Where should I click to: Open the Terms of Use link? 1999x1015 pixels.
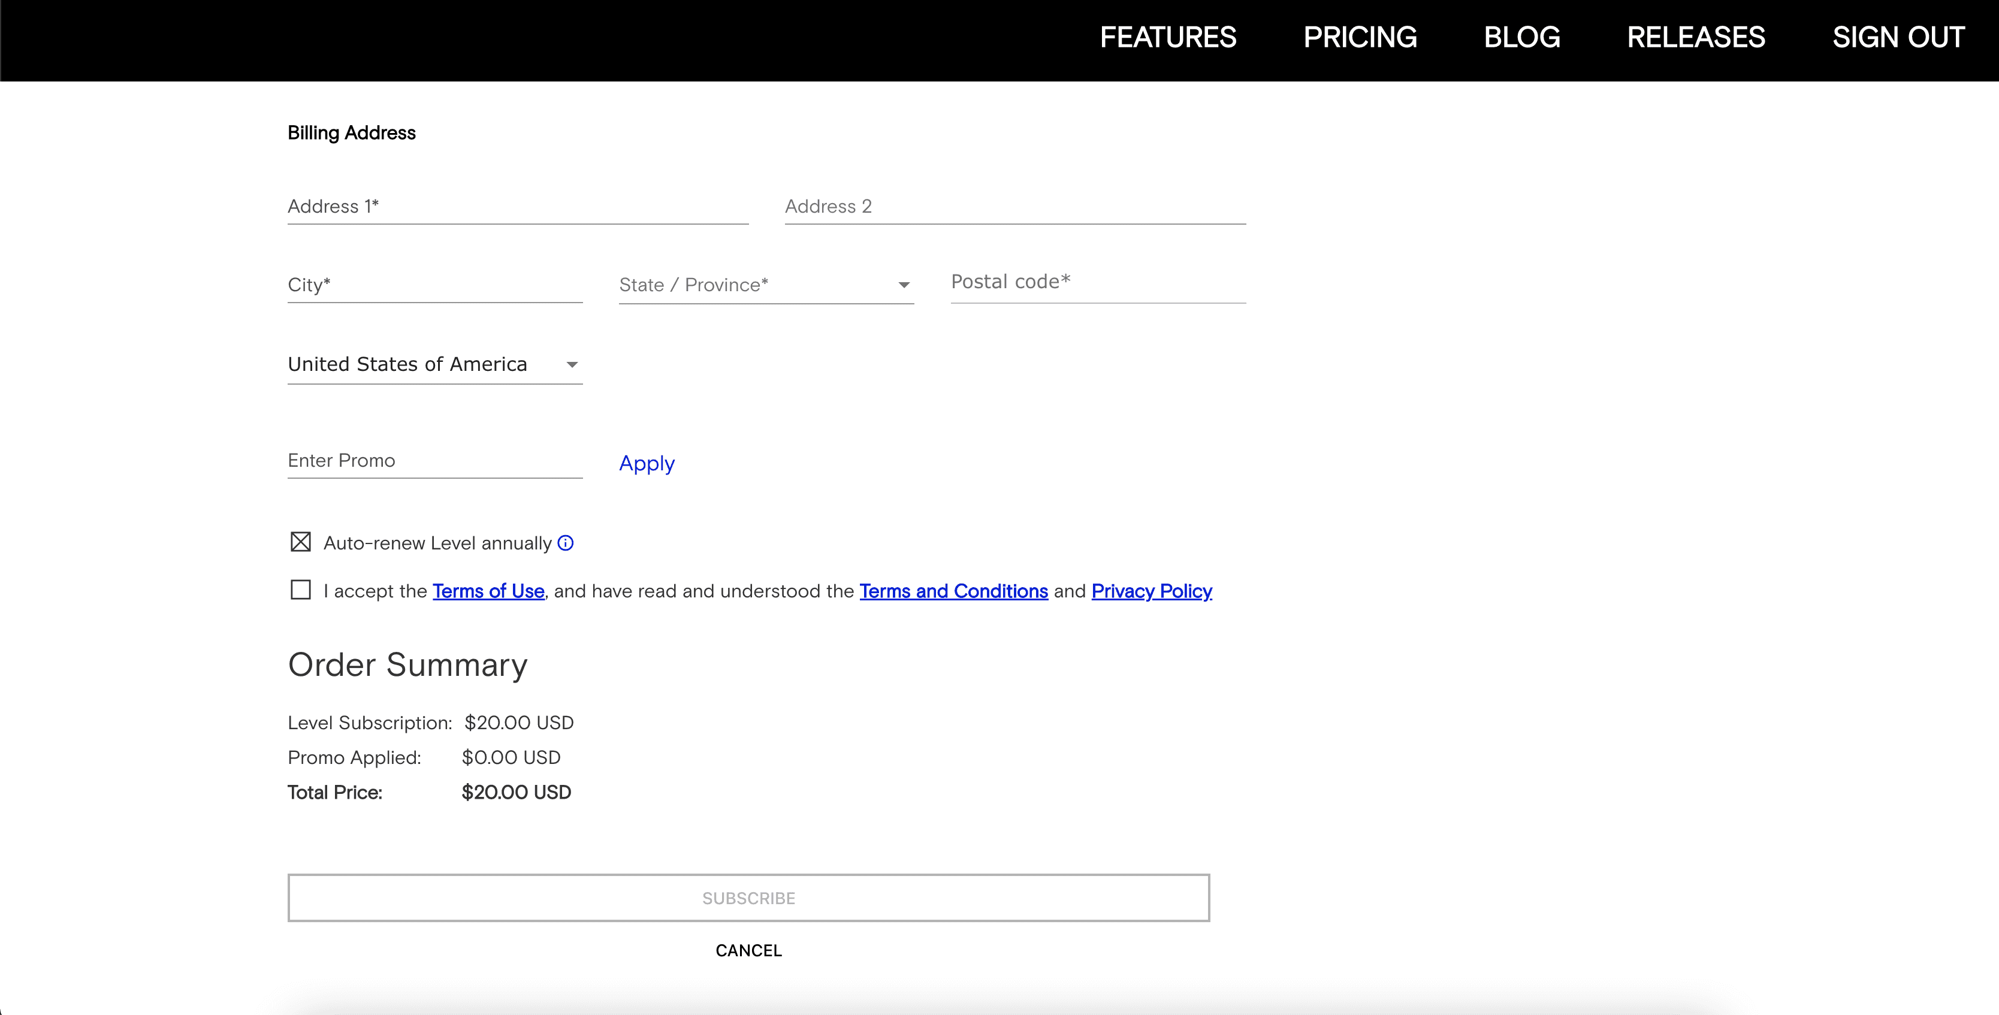(x=488, y=591)
